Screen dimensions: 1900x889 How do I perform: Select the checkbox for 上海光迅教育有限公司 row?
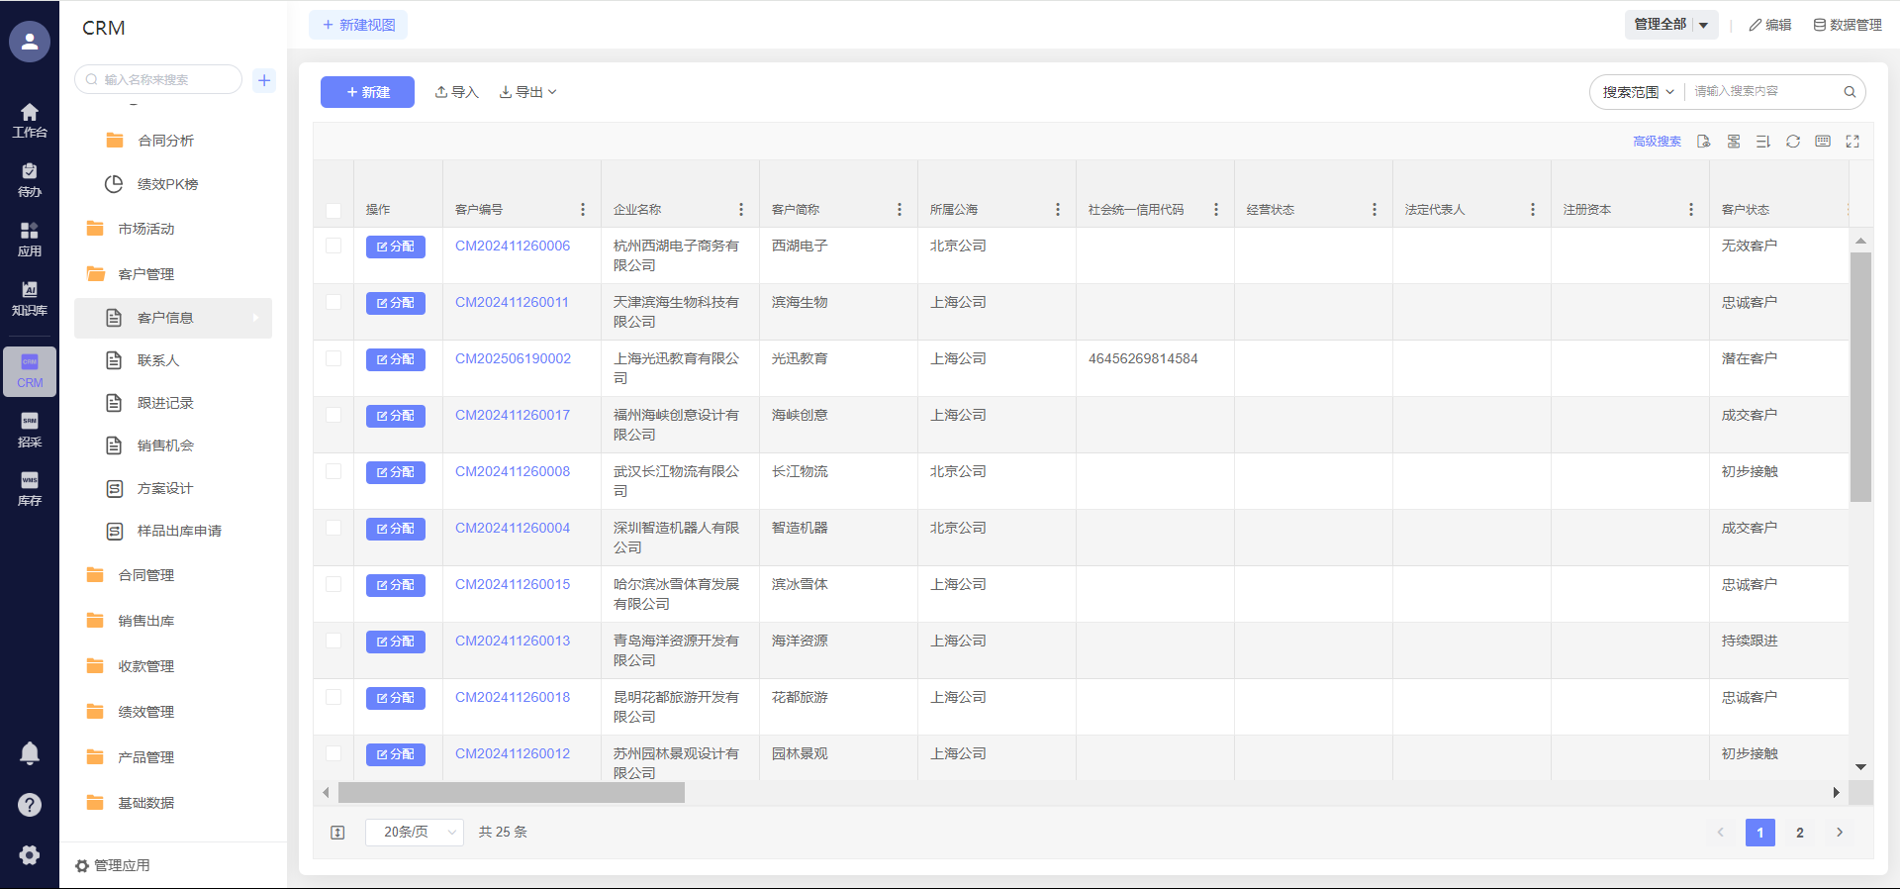click(333, 358)
